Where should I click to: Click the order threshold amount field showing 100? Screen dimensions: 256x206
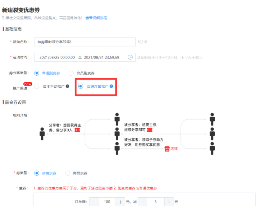[x=107, y=202]
